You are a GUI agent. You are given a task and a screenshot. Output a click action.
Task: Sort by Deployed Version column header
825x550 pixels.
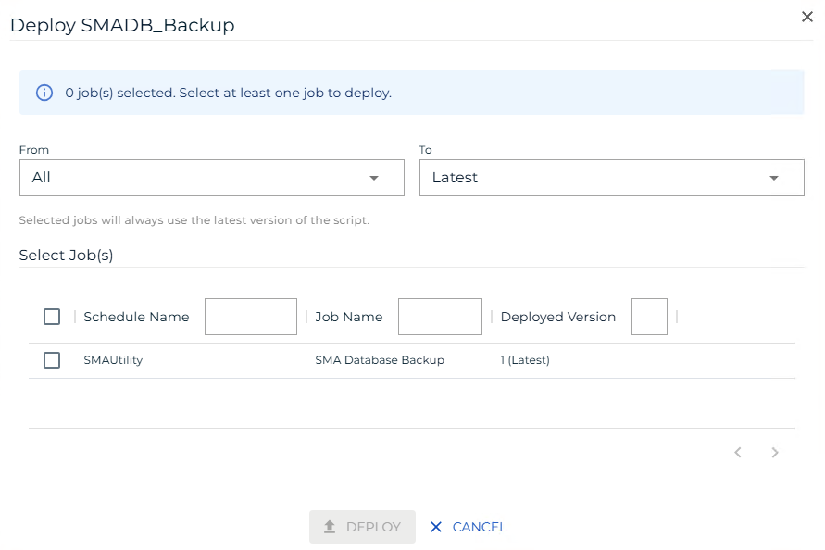[557, 317]
